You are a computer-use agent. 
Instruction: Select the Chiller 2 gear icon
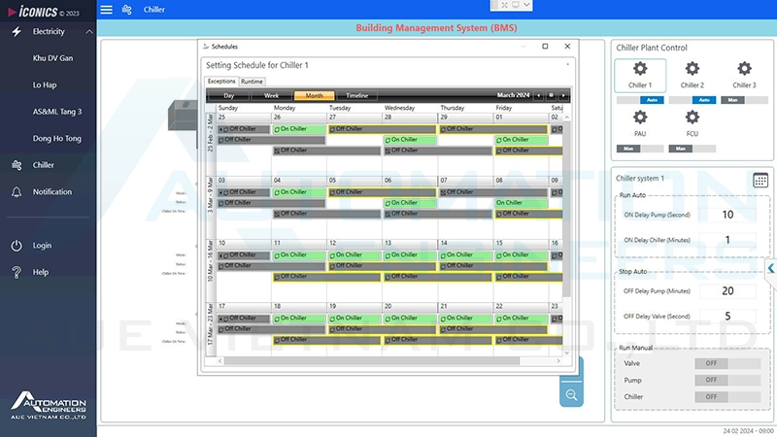692,69
